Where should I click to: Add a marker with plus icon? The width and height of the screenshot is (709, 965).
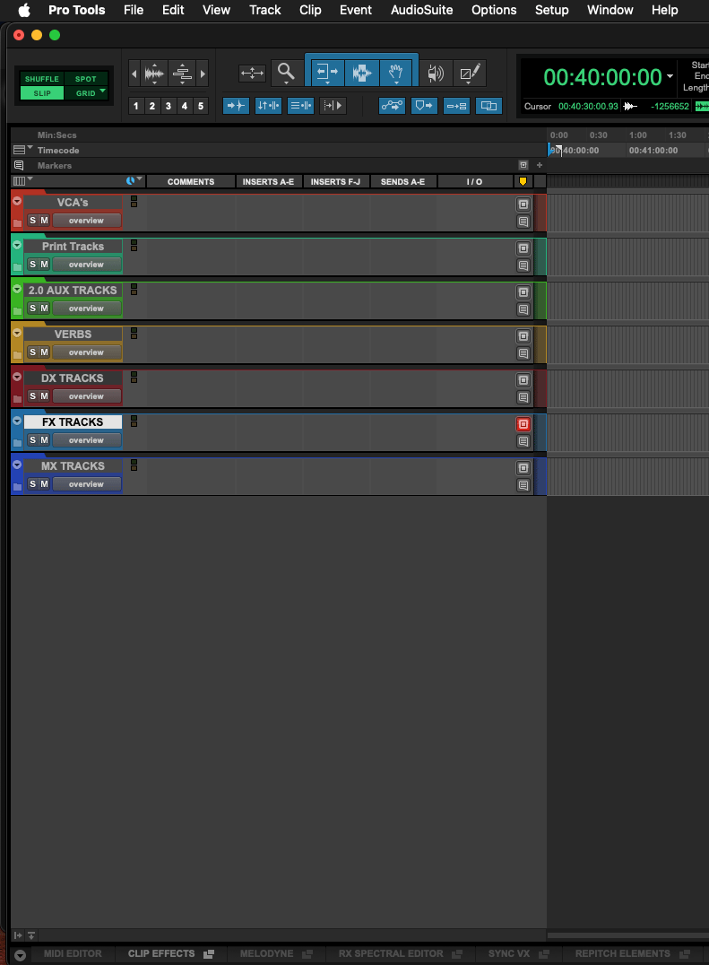(540, 165)
